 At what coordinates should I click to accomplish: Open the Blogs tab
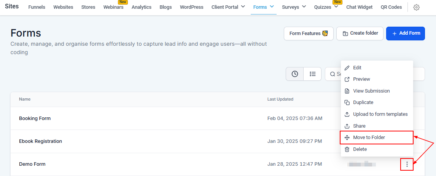point(166,7)
